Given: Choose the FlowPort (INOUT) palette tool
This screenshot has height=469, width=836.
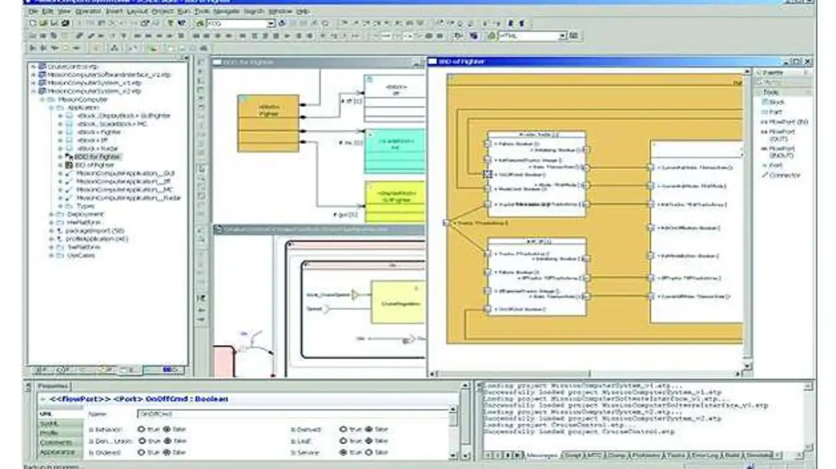Looking at the screenshot, I should pyautogui.click(x=778, y=152).
